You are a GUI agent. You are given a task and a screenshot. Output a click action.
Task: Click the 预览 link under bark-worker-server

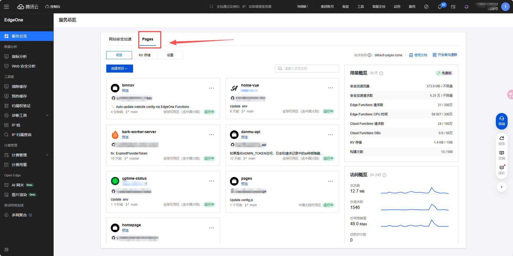coord(125,137)
